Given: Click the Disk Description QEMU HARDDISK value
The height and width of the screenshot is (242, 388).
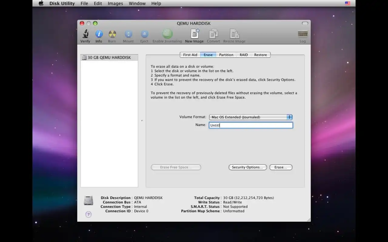Looking at the screenshot, I should click(x=148, y=198).
